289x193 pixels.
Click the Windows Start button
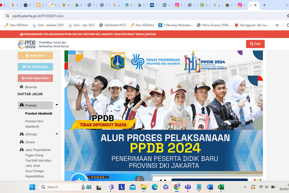click(33, 187)
